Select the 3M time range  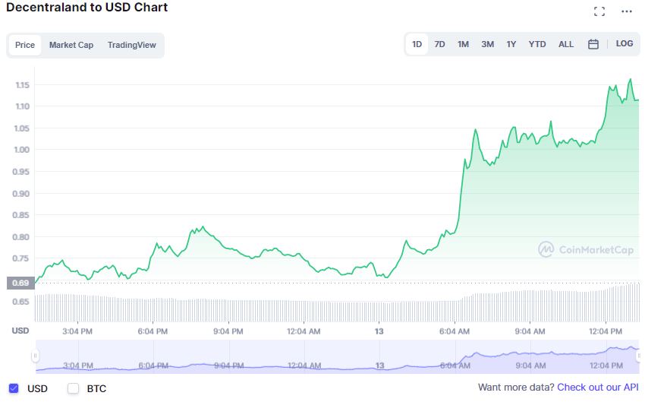(x=487, y=44)
